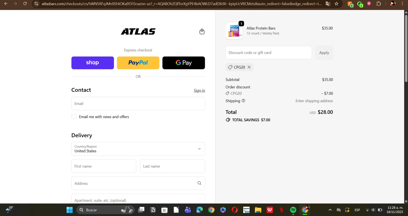Pay with Google Pay express checkout

pyautogui.click(x=184, y=63)
